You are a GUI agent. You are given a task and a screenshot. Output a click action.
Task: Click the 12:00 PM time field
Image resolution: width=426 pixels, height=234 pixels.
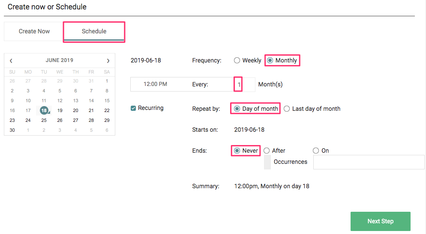pos(155,84)
